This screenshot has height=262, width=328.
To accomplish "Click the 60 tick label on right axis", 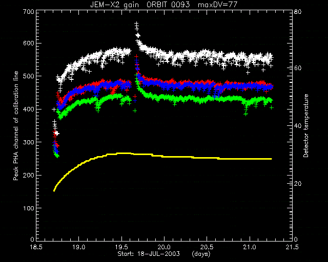I will (x=298, y=68).
